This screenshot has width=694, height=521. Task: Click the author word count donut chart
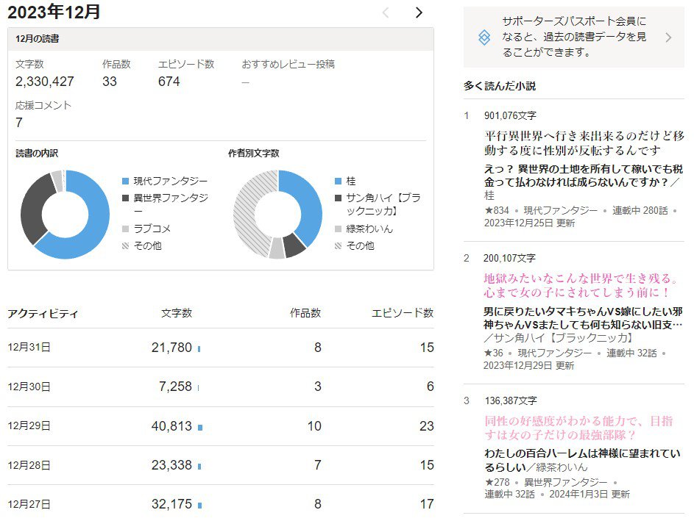click(277, 215)
